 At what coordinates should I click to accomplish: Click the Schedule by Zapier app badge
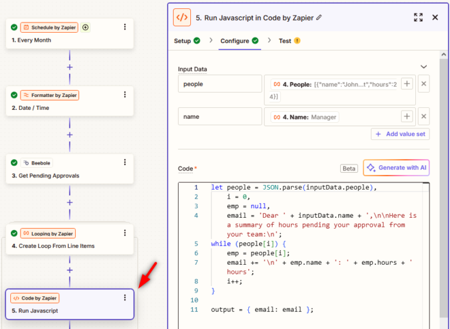point(49,28)
